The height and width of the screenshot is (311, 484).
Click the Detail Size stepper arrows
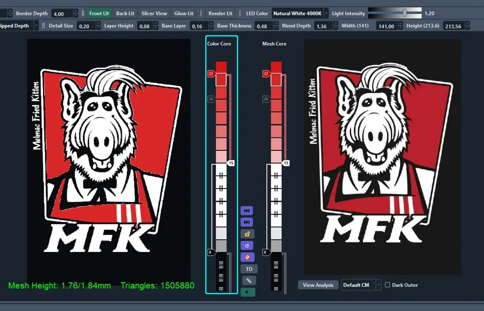tap(98, 26)
